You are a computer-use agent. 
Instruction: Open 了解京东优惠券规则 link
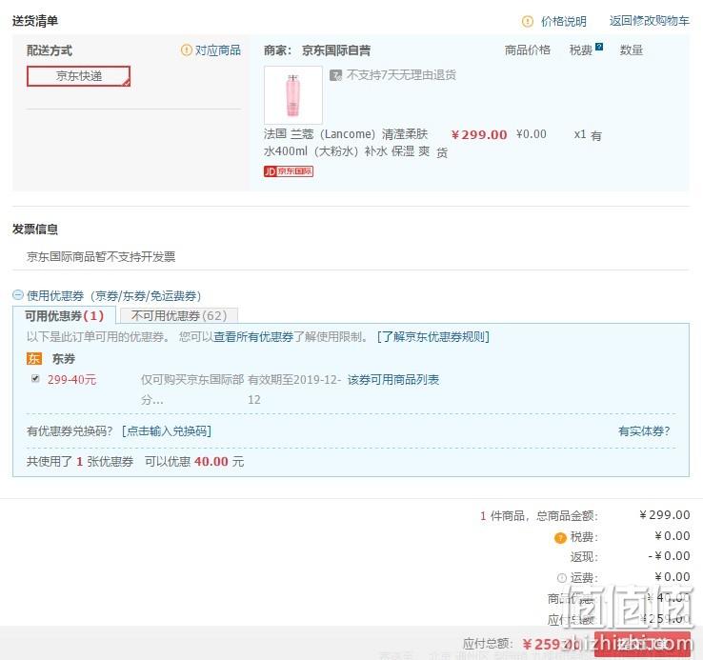(x=433, y=336)
